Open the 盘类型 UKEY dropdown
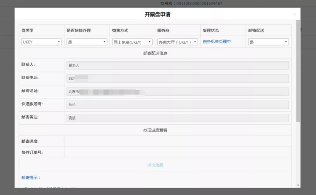Image resolution: width=316 pixels, height=195 pixels. tap(41, 42)
